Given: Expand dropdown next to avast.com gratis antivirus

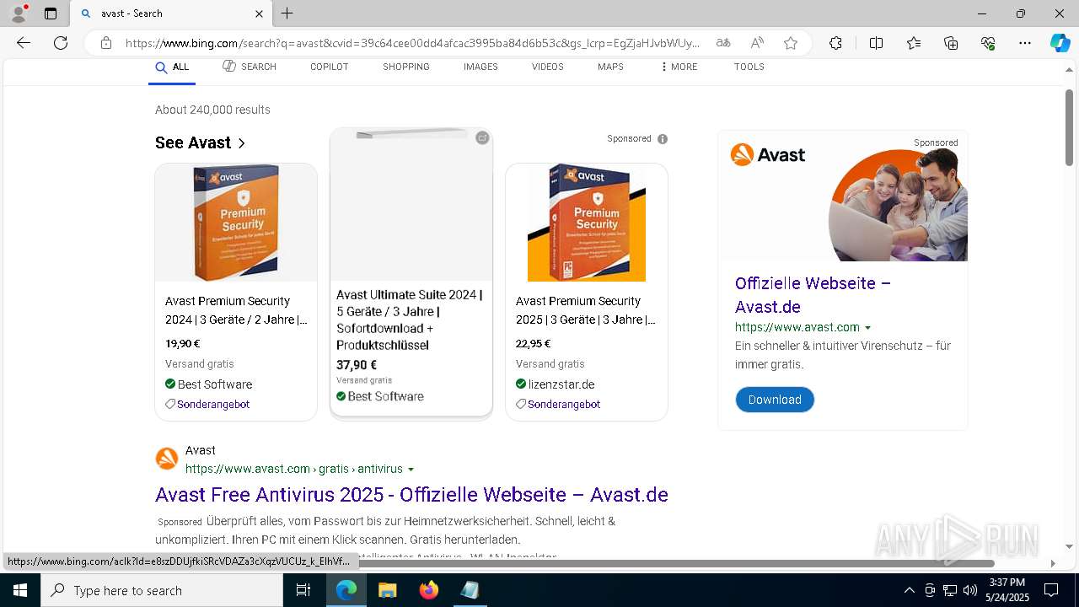Looking at the screenshot, I should (x=411, y=470).
